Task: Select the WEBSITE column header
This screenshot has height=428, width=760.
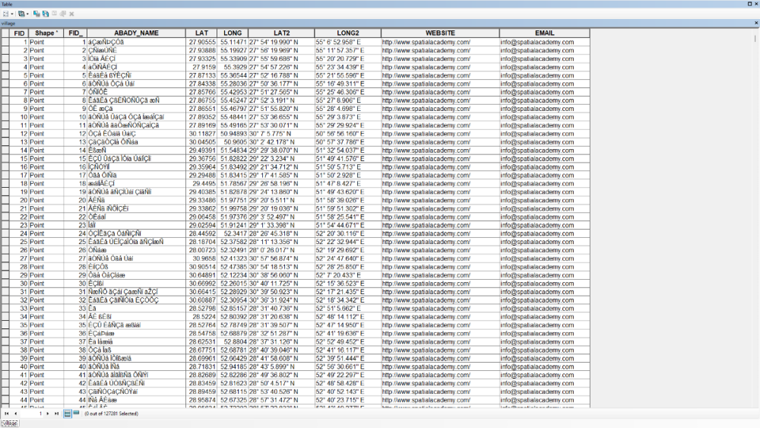Action: pyautogui.click(x=440, y=33)
